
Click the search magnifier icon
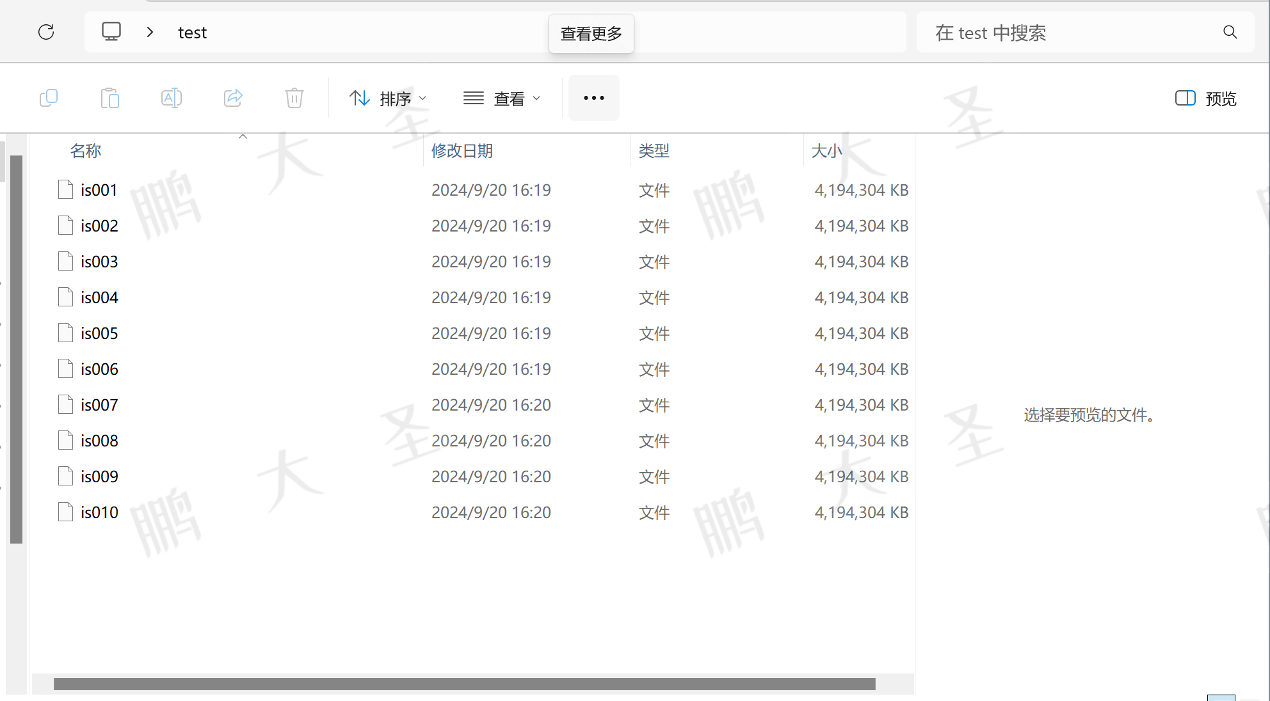click(1230, 32)
